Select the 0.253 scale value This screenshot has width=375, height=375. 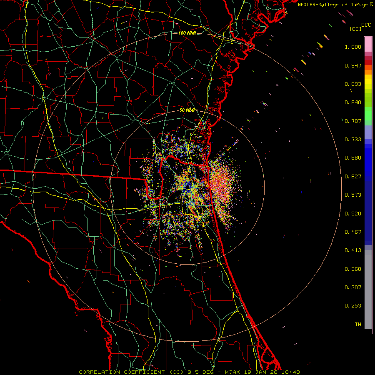pos(353,306)
